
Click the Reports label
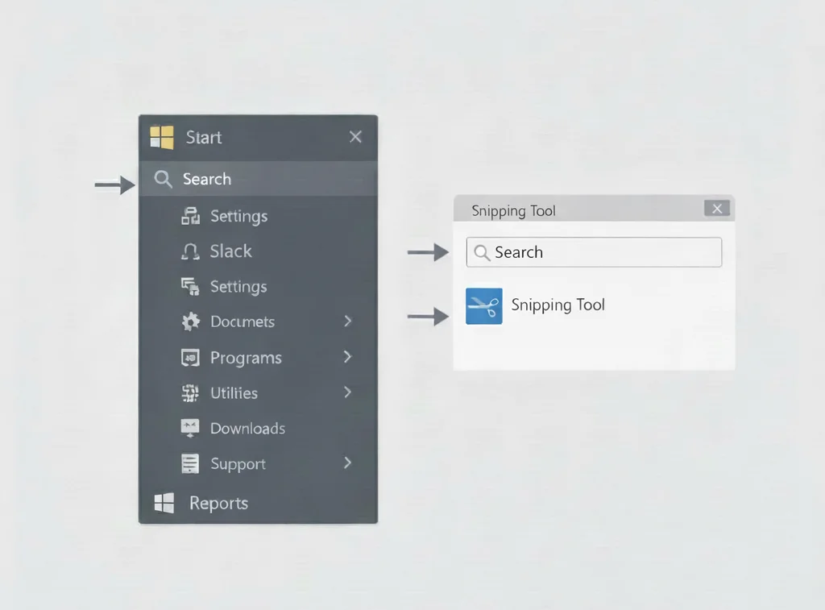(218, 503)
